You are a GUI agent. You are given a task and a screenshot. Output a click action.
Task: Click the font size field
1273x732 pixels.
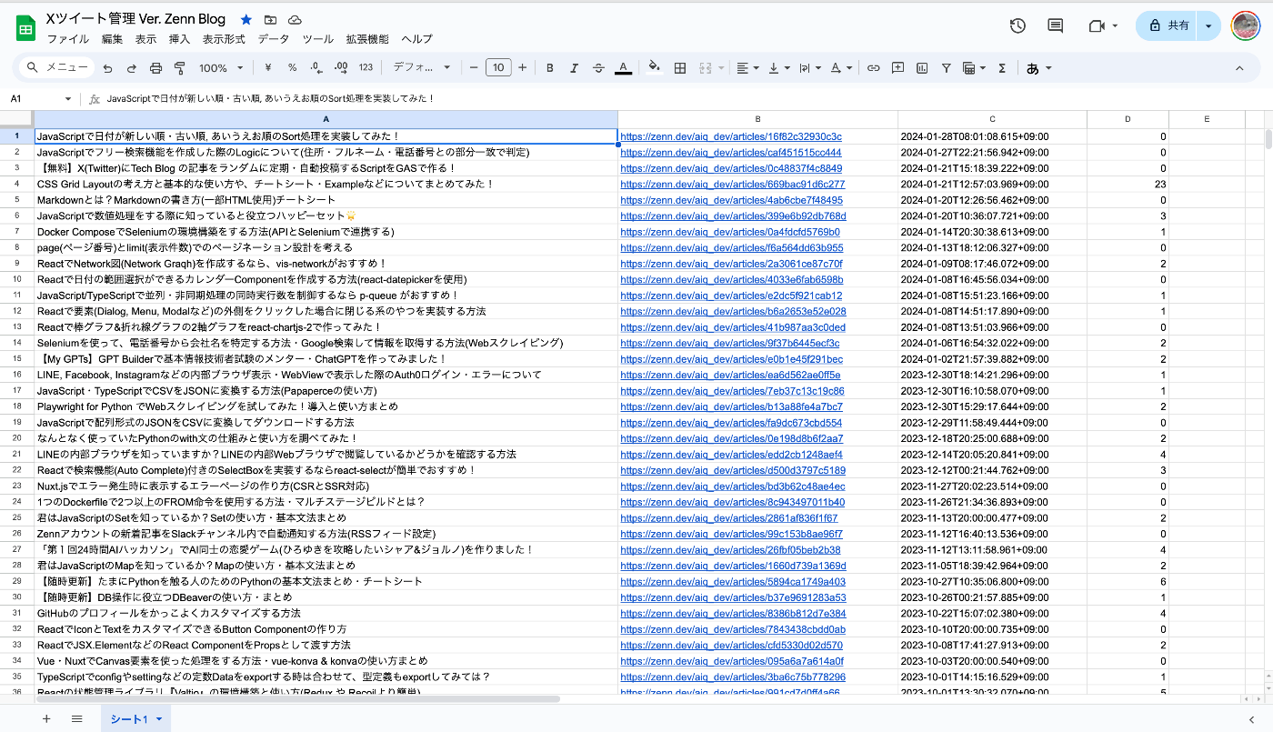498,68
